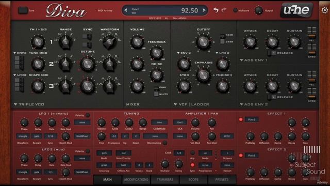The image size is (330, 186).
Task: Toggle LFO 2 Polarity button
Action: pos(88,151)
